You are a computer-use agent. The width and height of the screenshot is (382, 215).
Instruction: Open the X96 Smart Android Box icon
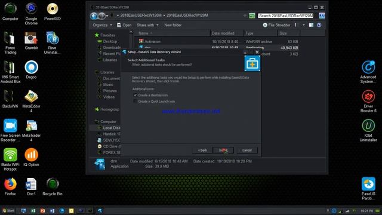click(x=10, y=72)
